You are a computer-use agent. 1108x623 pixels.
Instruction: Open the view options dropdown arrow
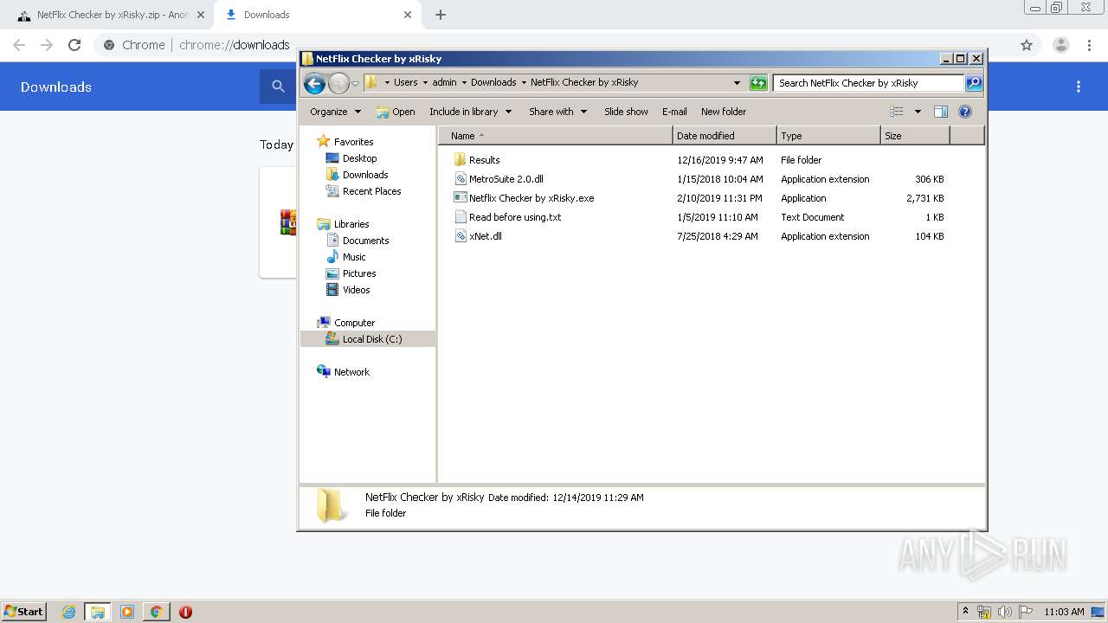click(918, 112)
